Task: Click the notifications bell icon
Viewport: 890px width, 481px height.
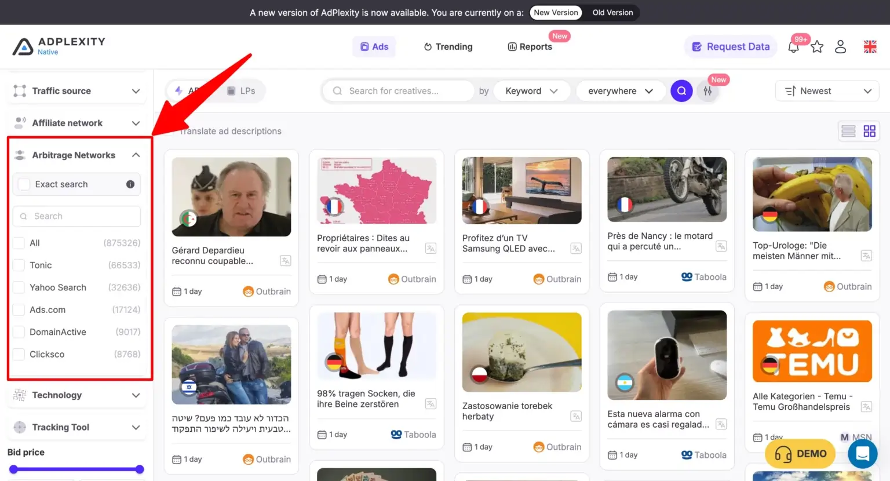Action: pos(793,47)
